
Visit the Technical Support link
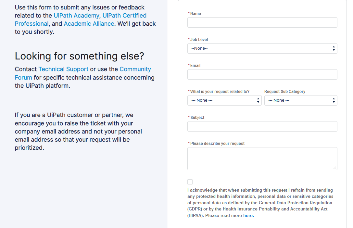pos(63,69)
